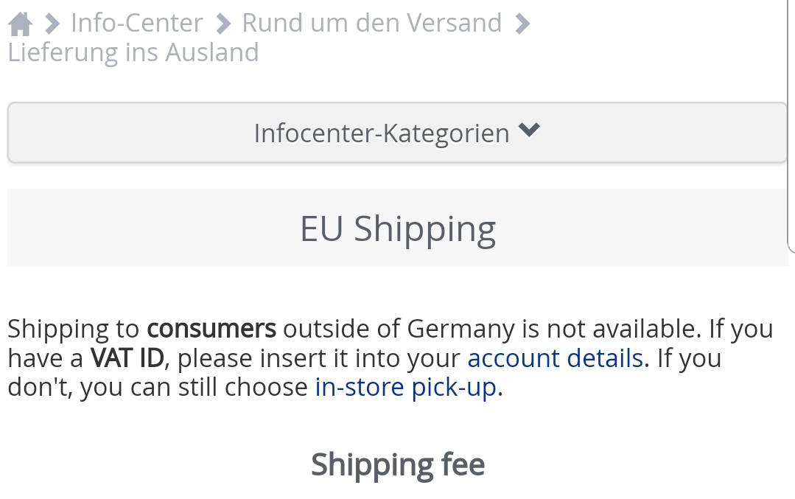Click the downward arrow on Infocenter-Kategorien
The height and width of the screenshot is (499, 795).
pyautogui.click(x=529, y=131)
